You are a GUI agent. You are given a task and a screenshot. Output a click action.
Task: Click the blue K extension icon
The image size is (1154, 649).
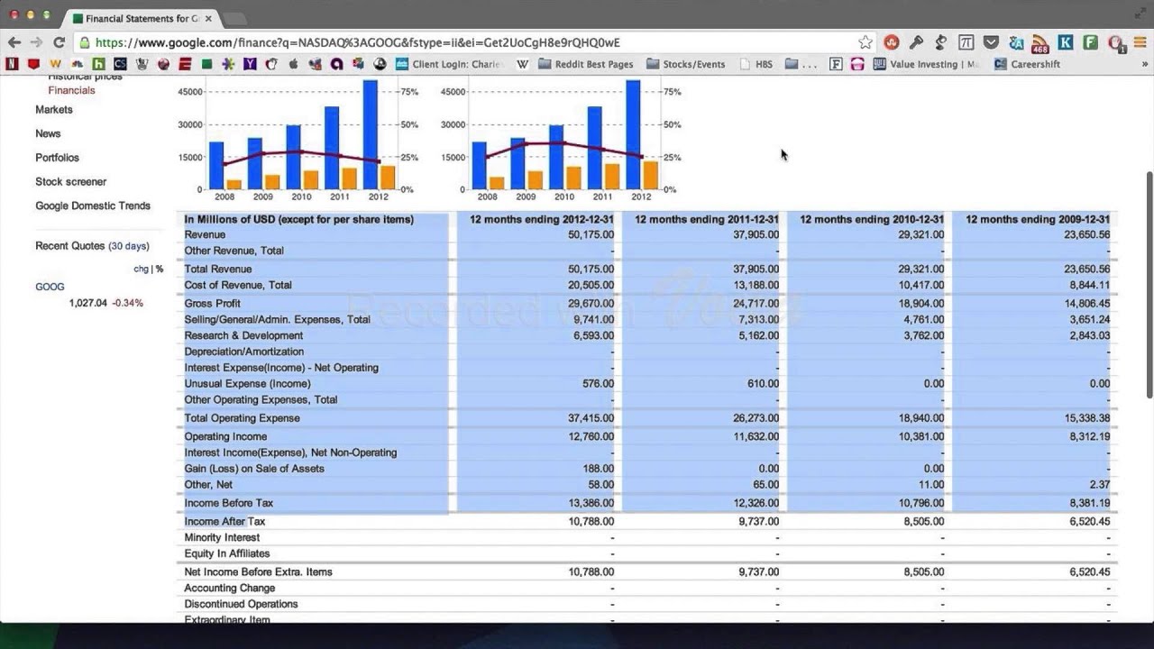coord(1066,42)
